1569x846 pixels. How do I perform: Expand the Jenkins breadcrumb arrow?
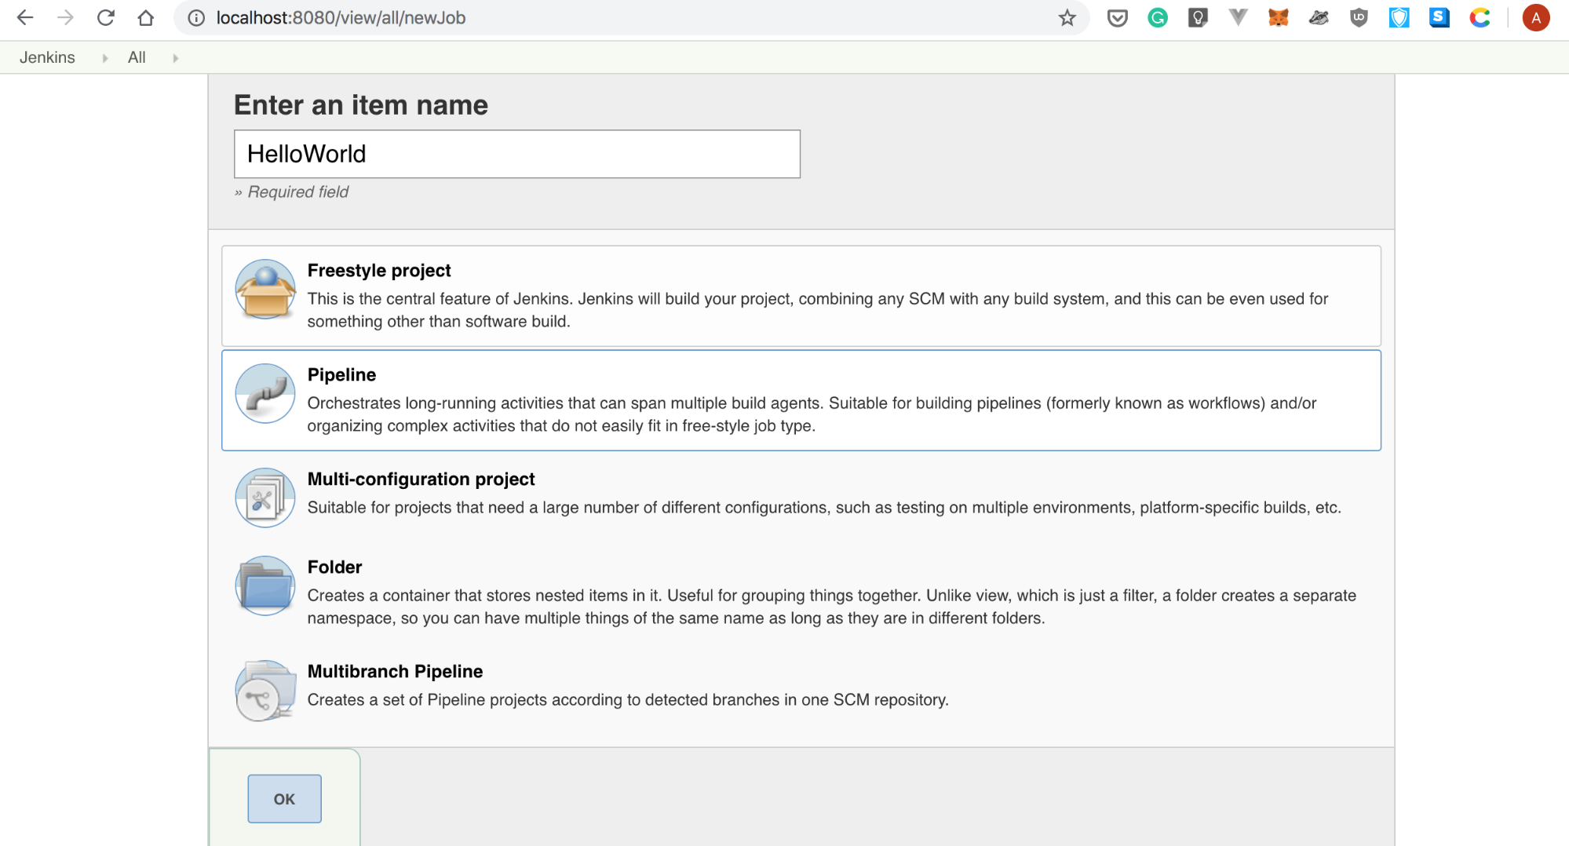click(105, 58)
